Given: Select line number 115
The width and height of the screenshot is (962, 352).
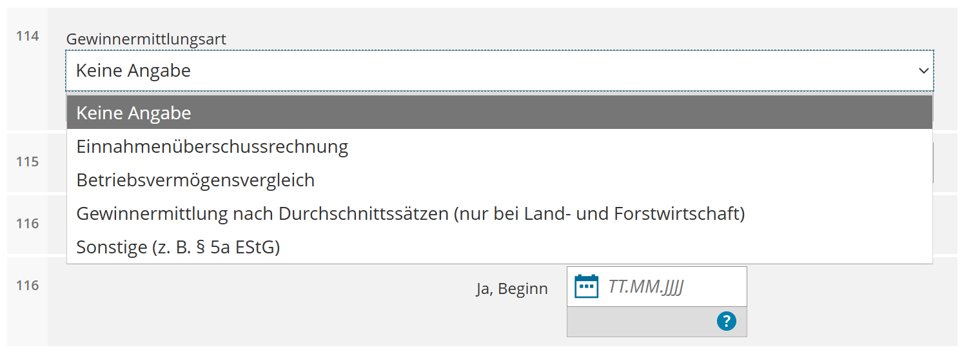Looking at the screenshot, I should point(28,162).
